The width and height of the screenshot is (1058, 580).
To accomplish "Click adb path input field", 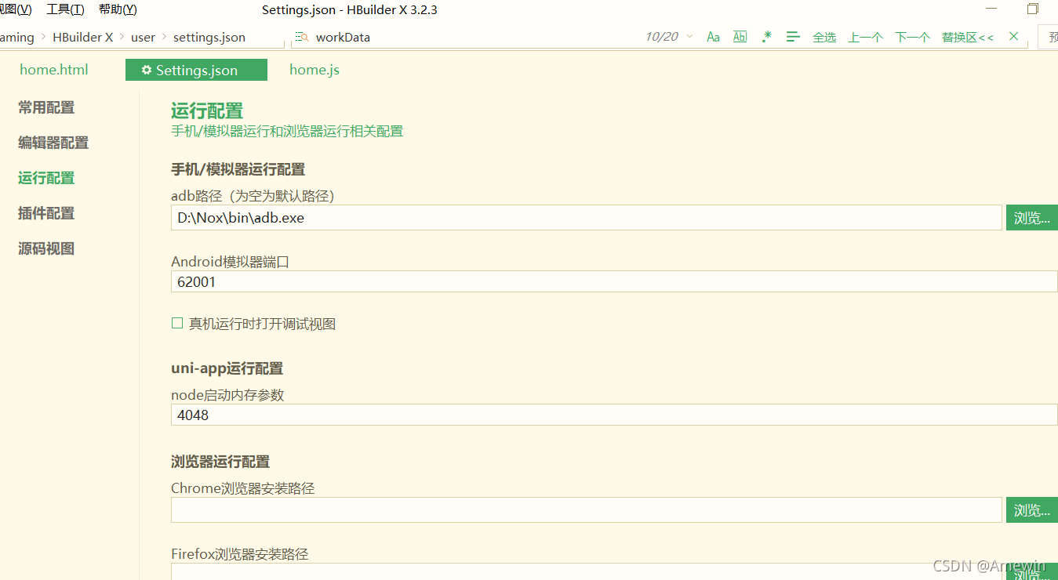I will [x=586, y=218].
